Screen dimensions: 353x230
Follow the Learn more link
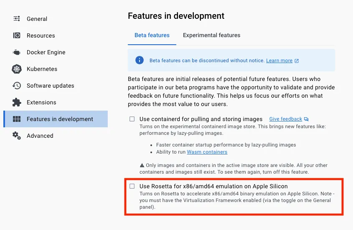point(279,61)
